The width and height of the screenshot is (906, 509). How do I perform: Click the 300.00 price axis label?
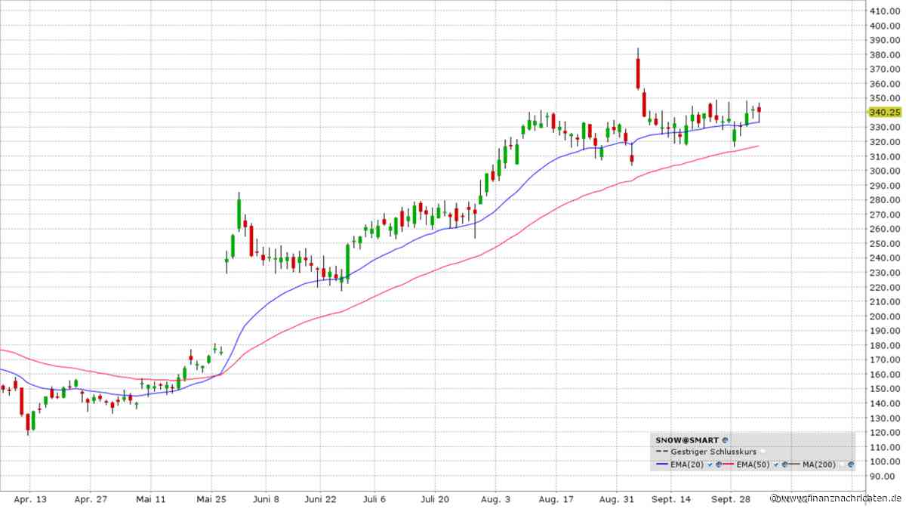click(885, 171)
